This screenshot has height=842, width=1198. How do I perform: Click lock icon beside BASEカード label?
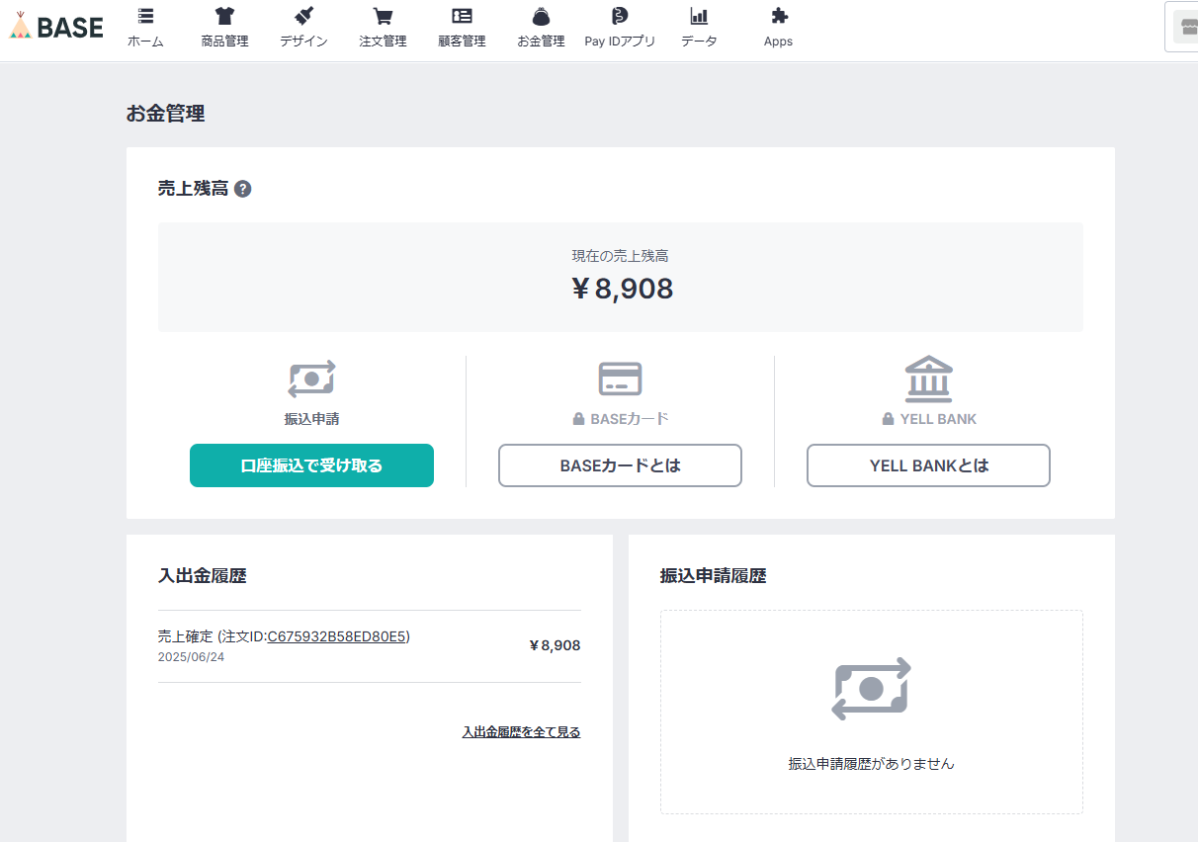pos(578,419)
